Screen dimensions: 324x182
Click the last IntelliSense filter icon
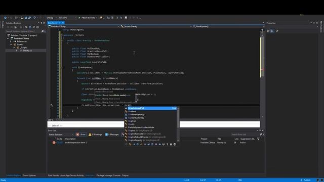(175, 144)
